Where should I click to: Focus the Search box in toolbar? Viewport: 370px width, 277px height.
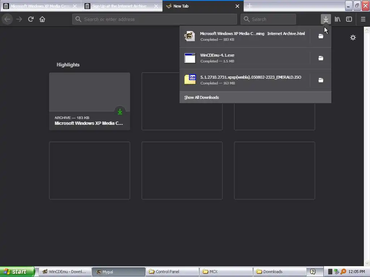(x=268, y=19)
